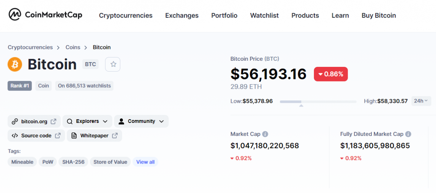Click the Community person icon

coord(121,121)
